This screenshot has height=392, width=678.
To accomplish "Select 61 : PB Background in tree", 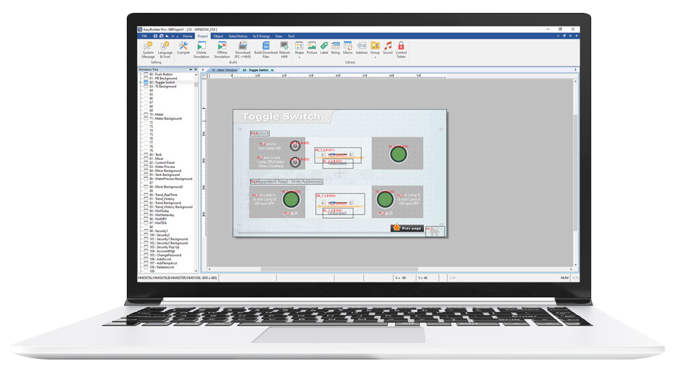I will pyautogui.click(x=163, y=78).
